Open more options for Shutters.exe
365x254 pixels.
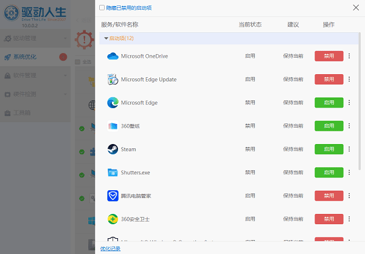click(x=349, y=172)
